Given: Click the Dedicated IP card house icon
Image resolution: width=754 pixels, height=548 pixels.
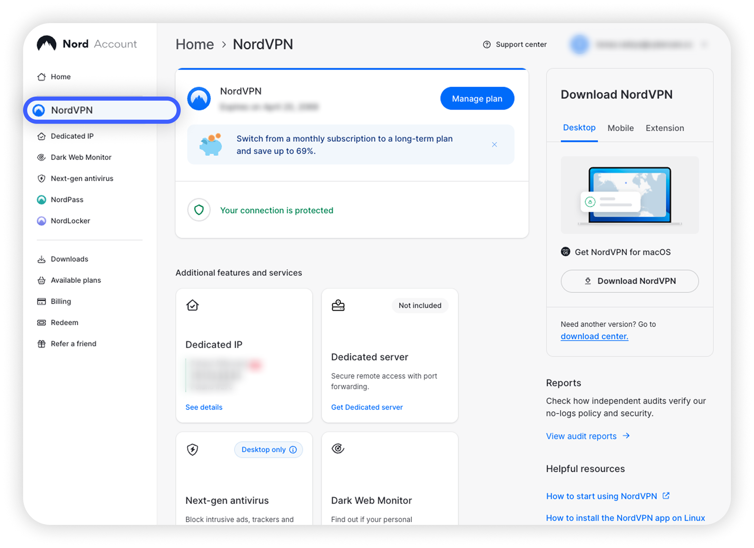Looking at the screenshot, I should [x=193, y=305].
